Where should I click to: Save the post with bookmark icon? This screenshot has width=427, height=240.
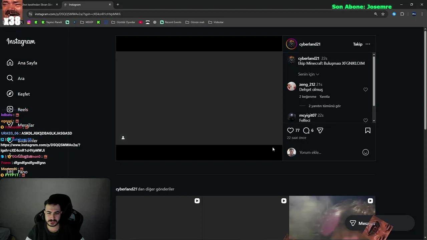click(x=368, y=130)
